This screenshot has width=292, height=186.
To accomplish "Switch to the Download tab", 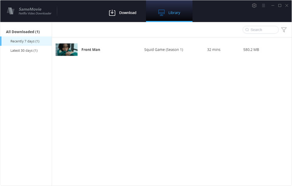I will click(x=123, y=13).
